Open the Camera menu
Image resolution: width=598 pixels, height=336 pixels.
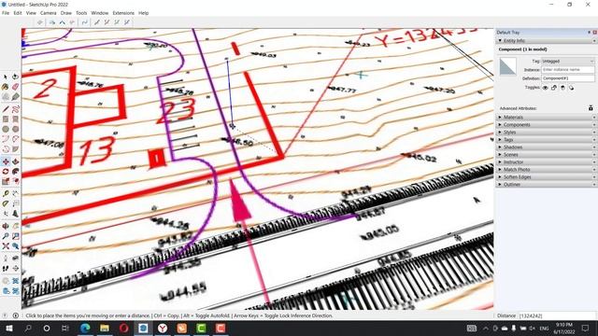coord(48,13)
